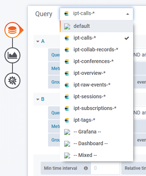
Task: Collapse query A section
Action: click(x=38, y=41)
